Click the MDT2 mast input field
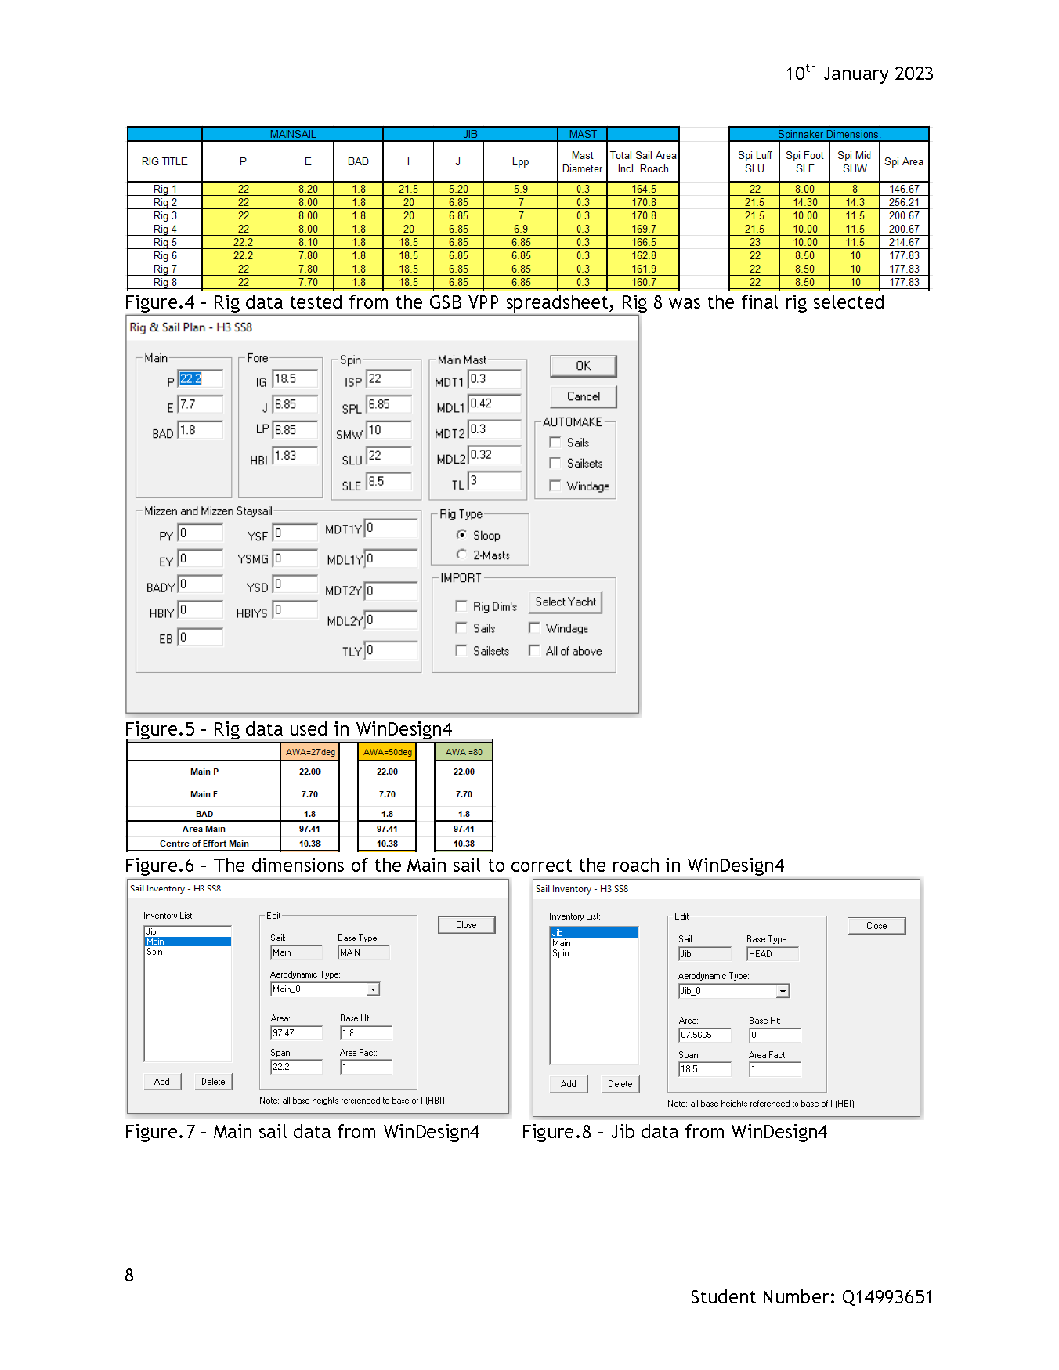Viewport: 1059px width, 1370px height. pos(494,429)
